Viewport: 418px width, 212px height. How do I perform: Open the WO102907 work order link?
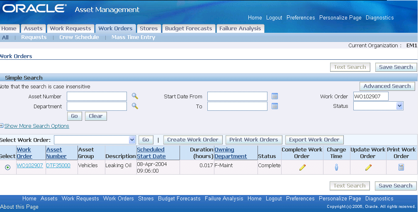click(30, 166)
